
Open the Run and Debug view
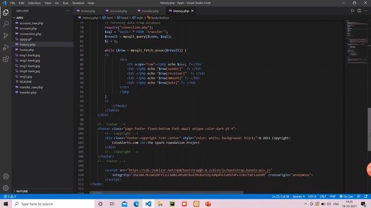[x=6, y=47]
